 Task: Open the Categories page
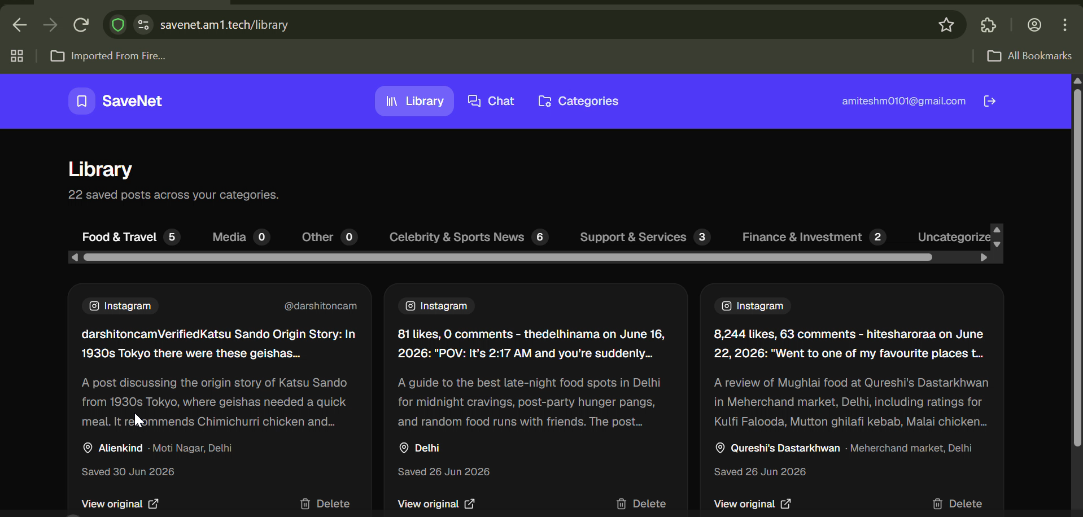point(578,101)
